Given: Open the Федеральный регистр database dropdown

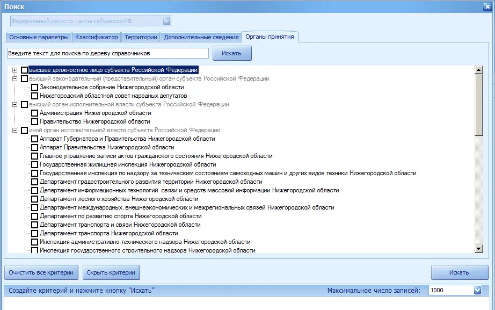Looking at the screenshot, I should click(166, 21).
